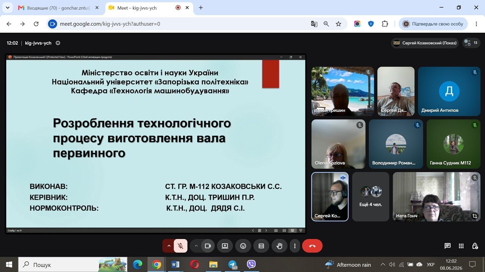The image size is (485, 272).
Task: Open Microsoft Edge from taskbar
Action: pyautogui.click(x=138, y=264)
